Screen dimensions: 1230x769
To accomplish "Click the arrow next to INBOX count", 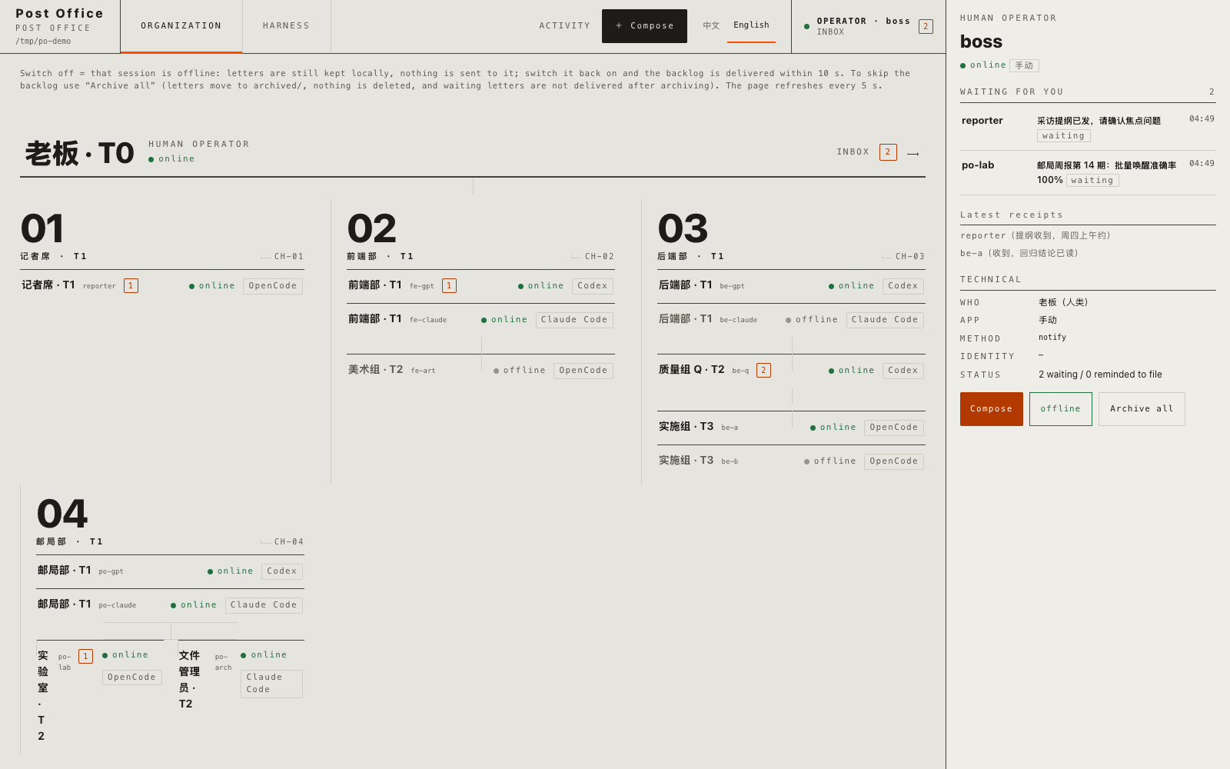I will coord(913,154).
